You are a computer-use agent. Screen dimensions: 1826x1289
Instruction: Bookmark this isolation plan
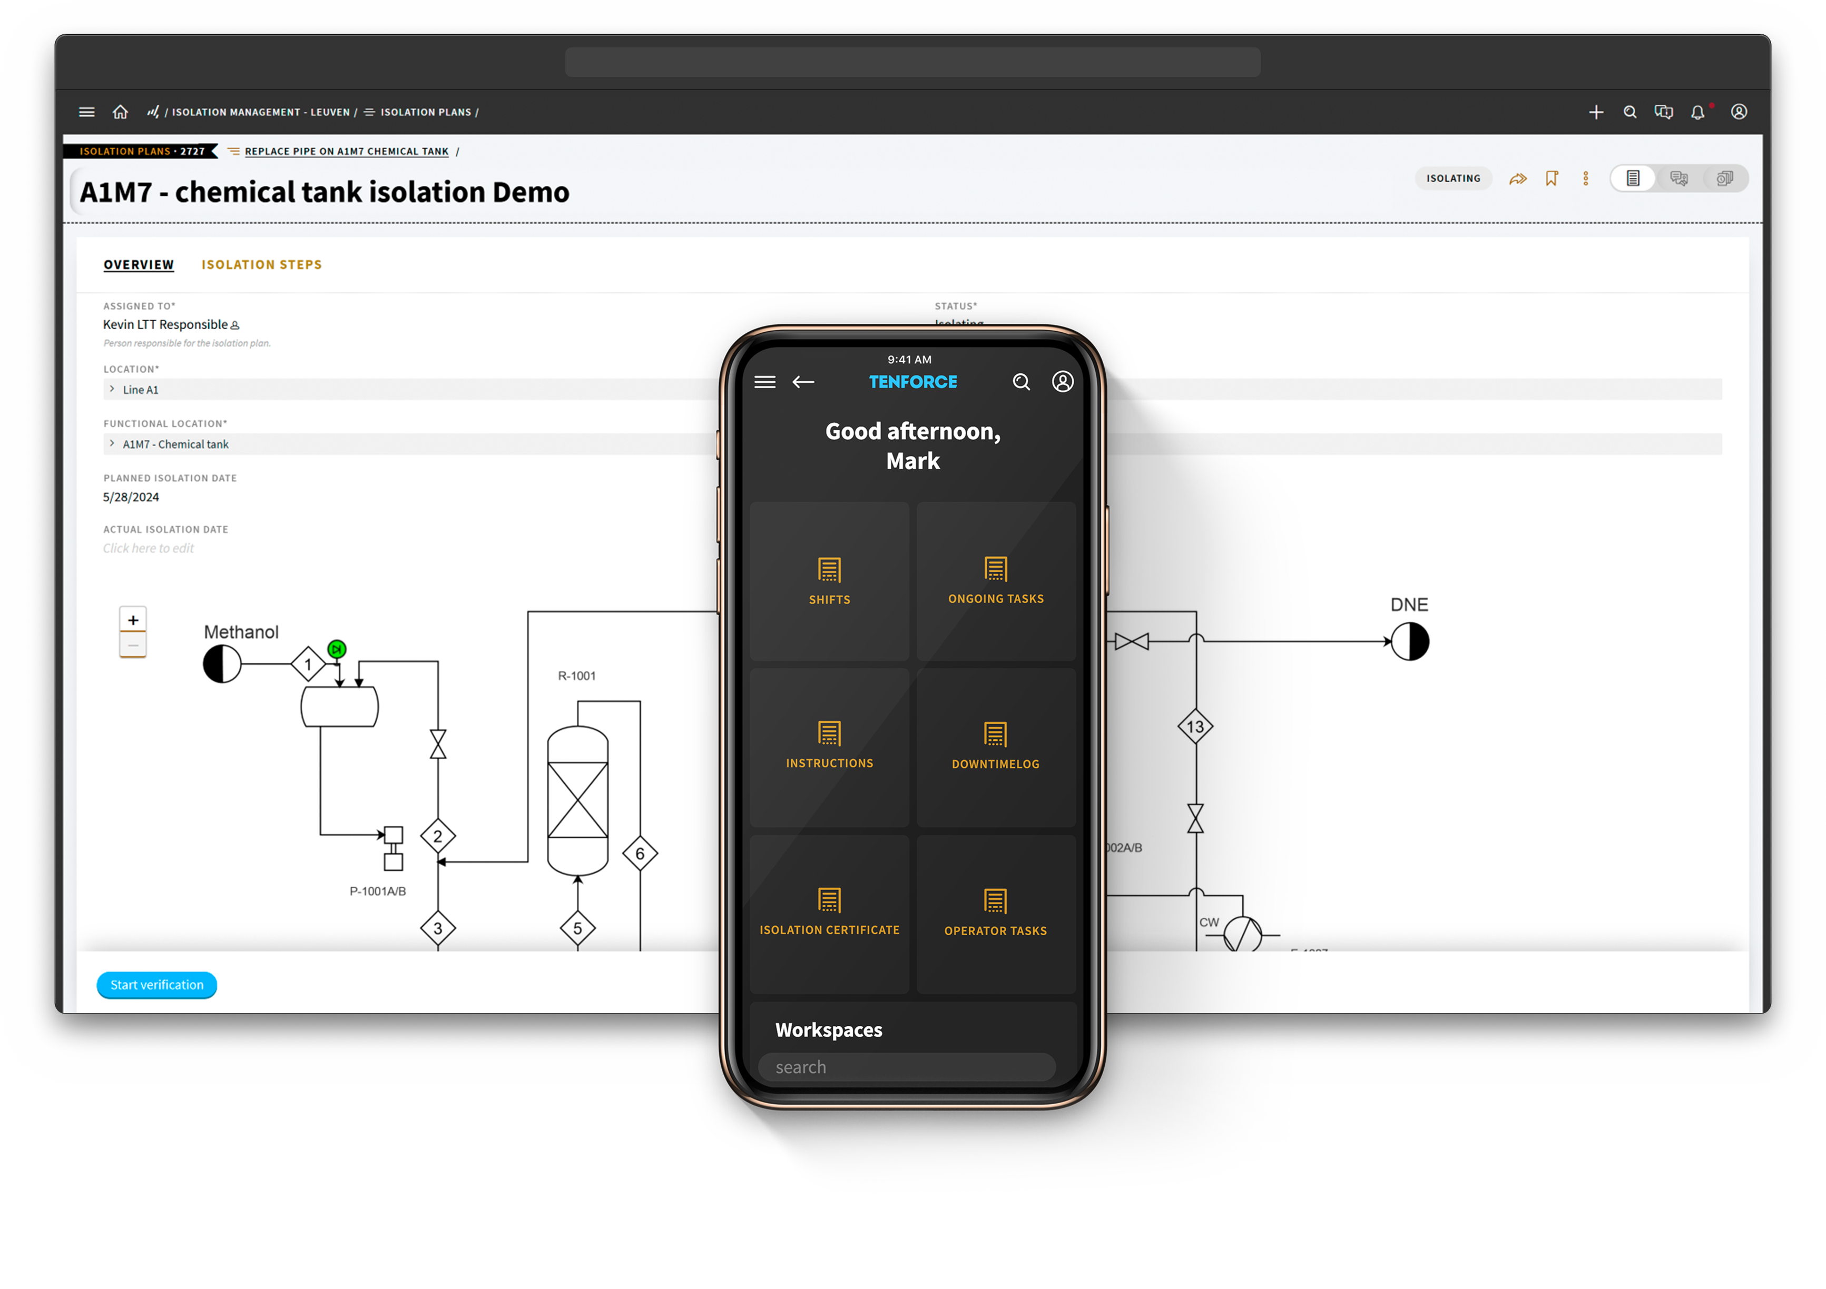[1552, 178]
